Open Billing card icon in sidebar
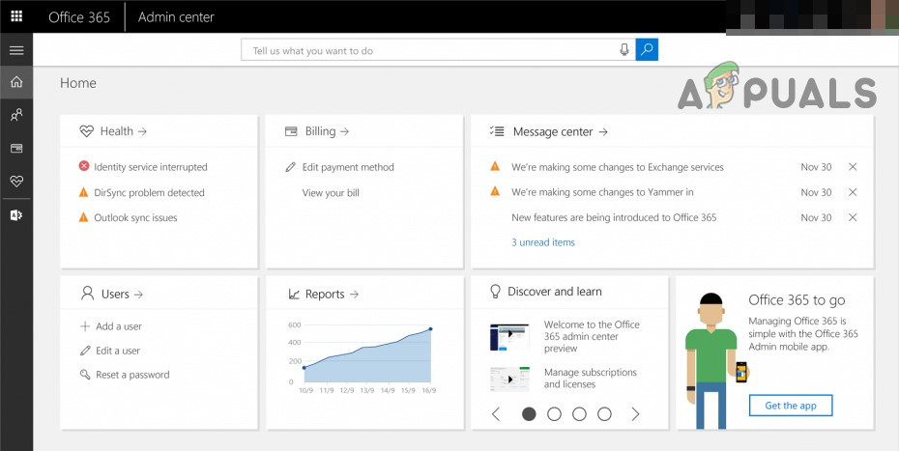 [x=16, y=148]
